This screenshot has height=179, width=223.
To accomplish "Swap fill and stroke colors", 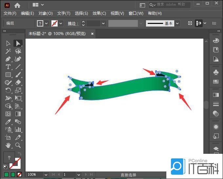I will coord(20,154).
